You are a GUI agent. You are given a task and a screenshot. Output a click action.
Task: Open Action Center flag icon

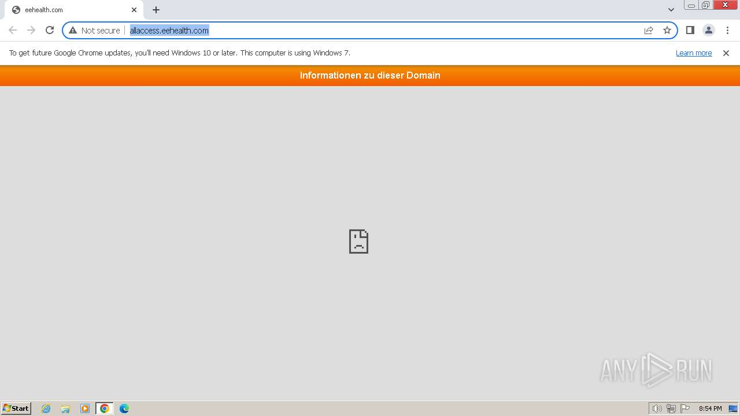pos(685,408)
